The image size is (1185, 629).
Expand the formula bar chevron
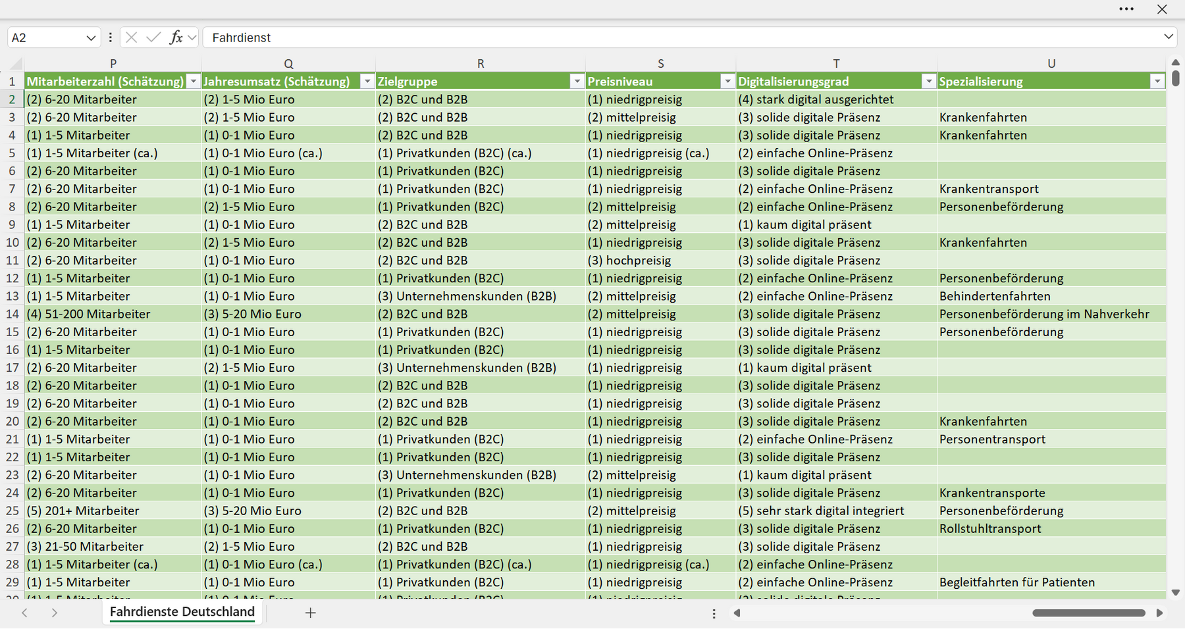pyautogui.click(x=1169, y=37)
